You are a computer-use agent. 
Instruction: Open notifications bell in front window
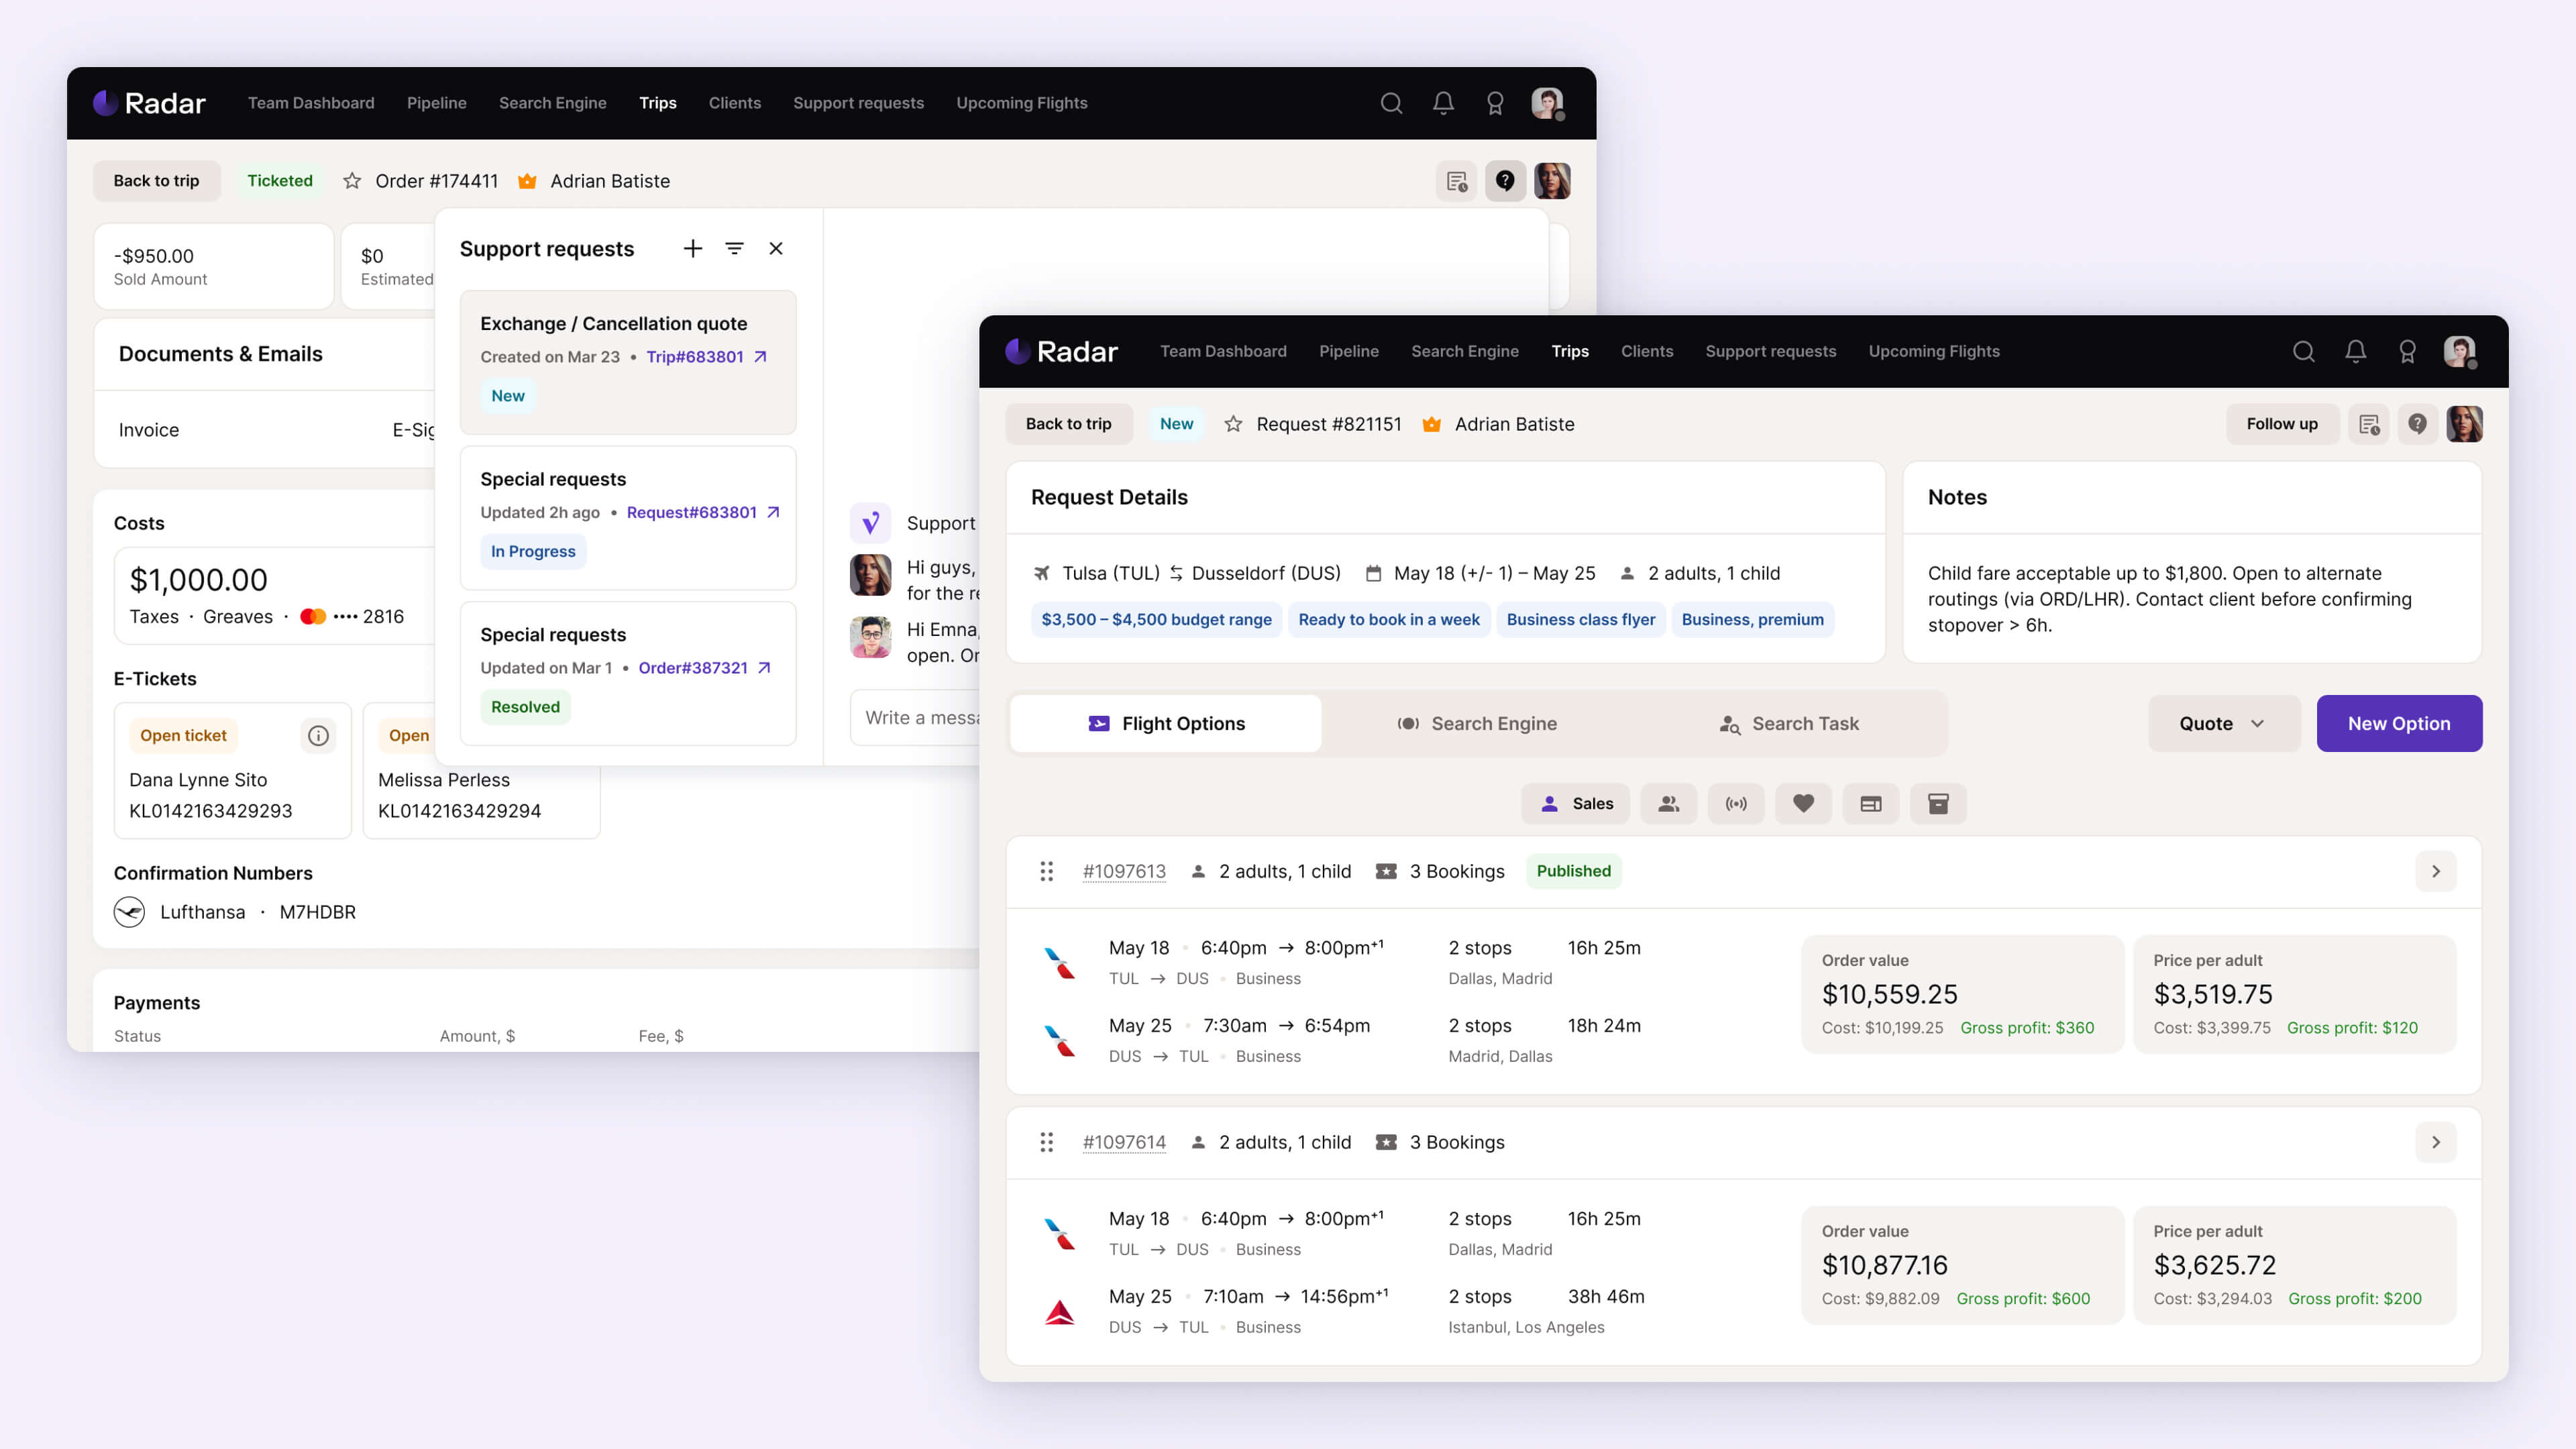point(2355,351)
